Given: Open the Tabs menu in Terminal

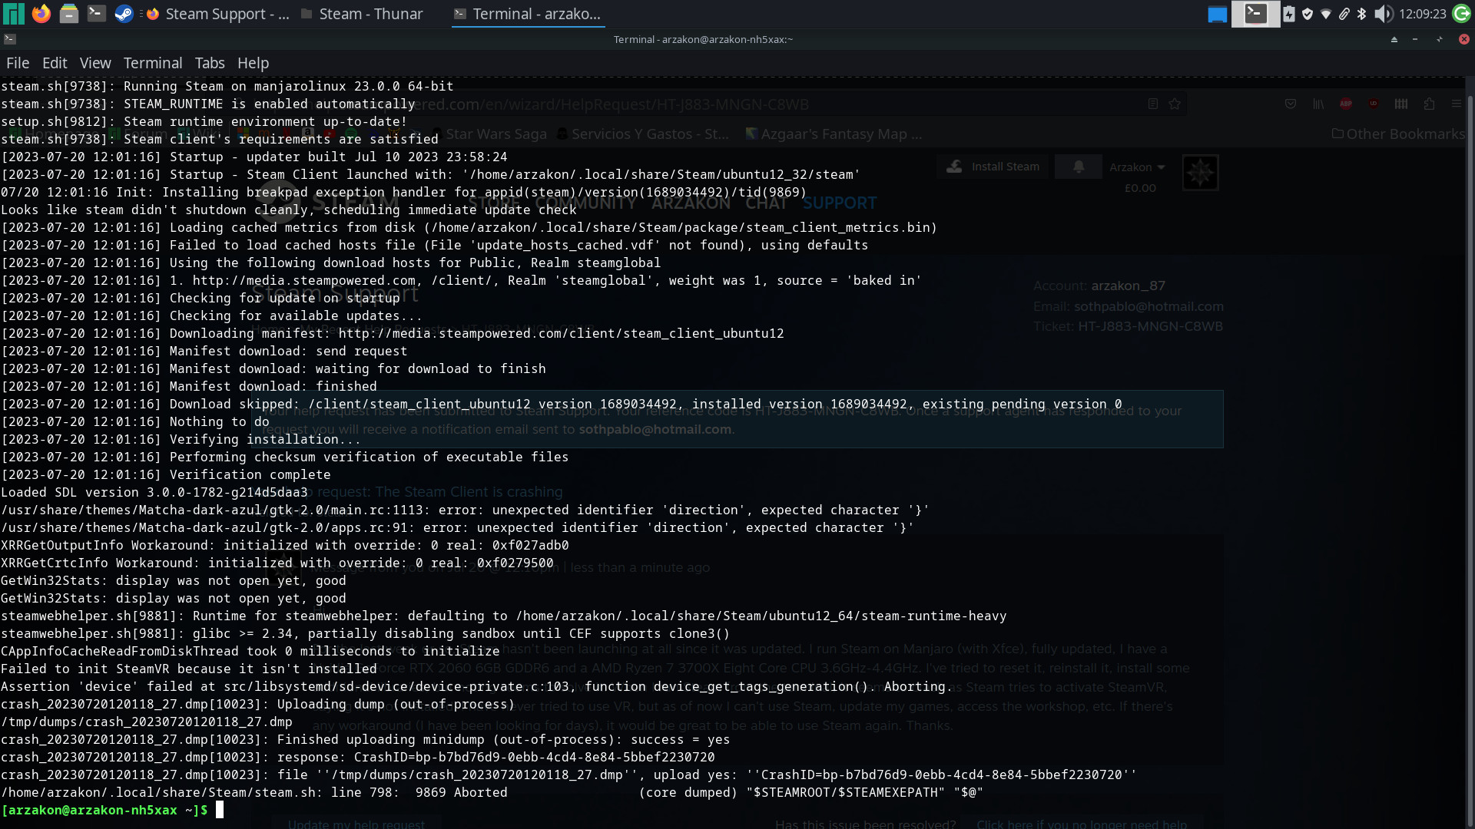Looking at the screenshot, I should 210,63.
